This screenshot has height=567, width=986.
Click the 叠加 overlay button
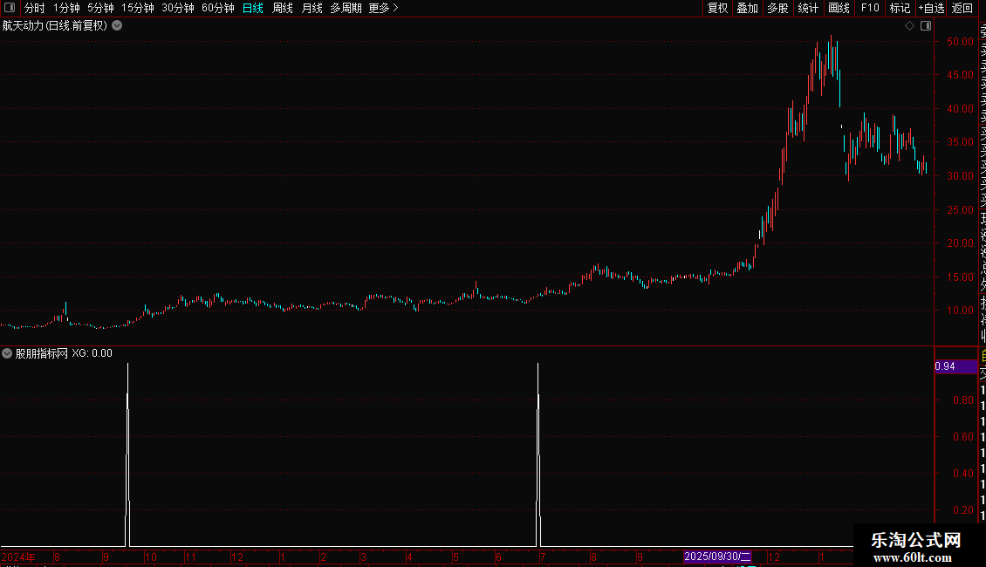(747, 8)
